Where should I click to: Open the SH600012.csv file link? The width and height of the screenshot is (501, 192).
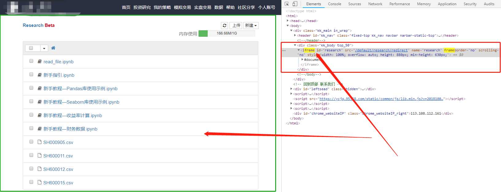click(58, 169)
